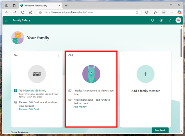Click the Add Money link
The height and width of the screenshot is (136, 185).
80,107
